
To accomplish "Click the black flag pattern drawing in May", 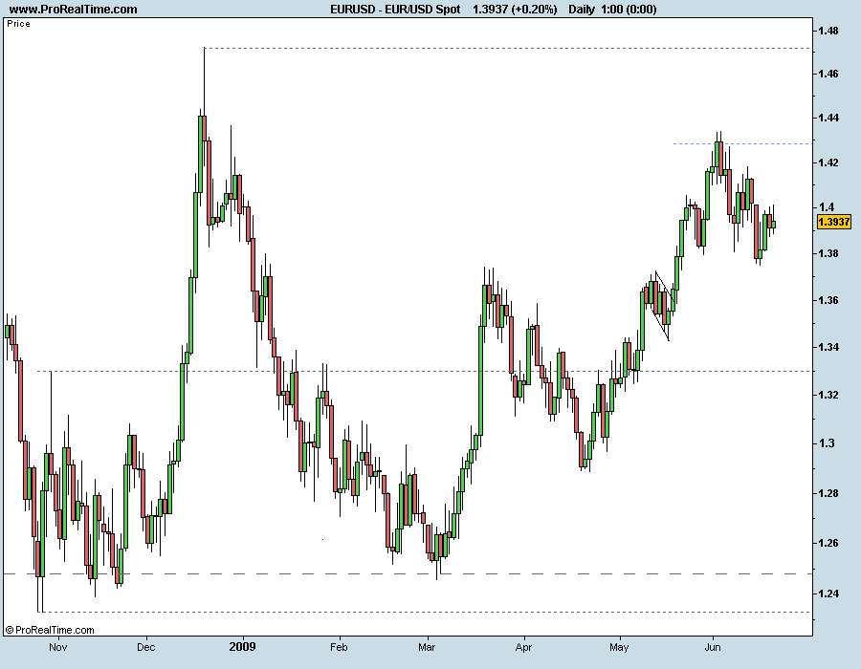I will click(663, 306).
